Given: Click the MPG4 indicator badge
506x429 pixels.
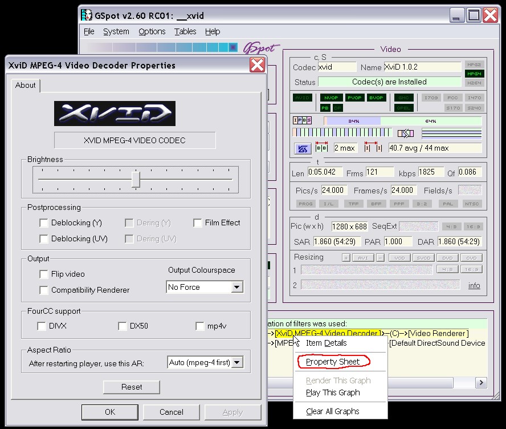Looking at the screenshot, I should click(x=474, y=74).
